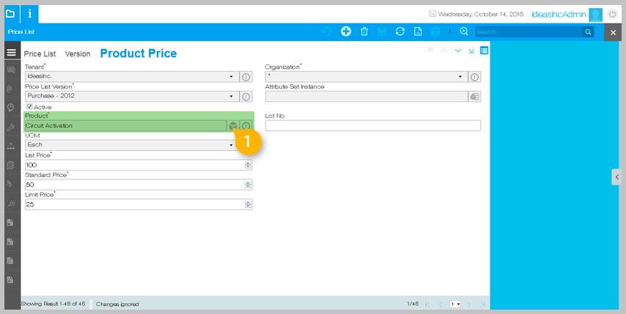This screenshot has height=314, width=626.
Task: Click the Product info button
Action: coord(246,126)
